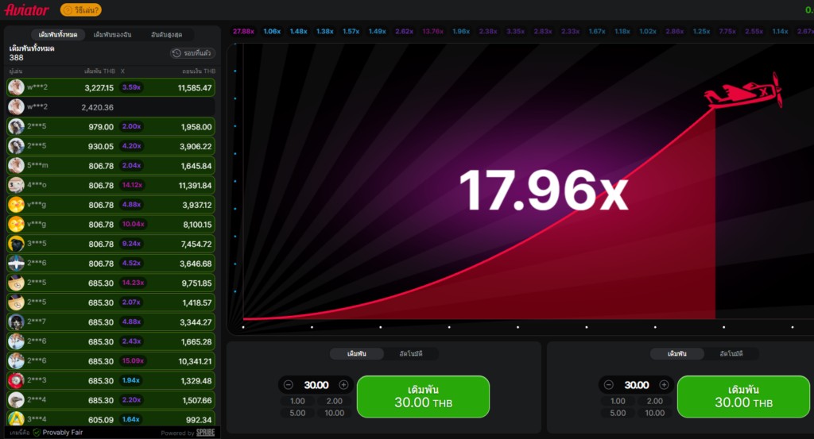Place the second green 30.00 THB bet
Image resolution: width=814 pixels, height=439 pixels.
(743, 396)
